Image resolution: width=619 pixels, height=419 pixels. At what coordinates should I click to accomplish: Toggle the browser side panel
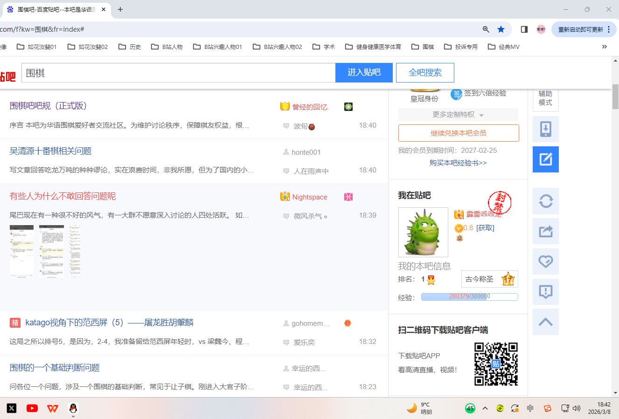(x=524, y=29)
